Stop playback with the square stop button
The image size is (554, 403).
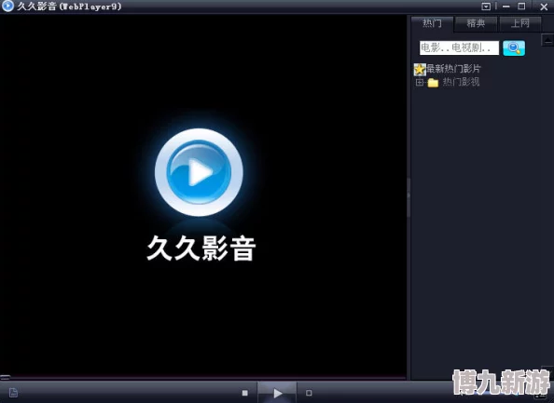pos(245,393)
